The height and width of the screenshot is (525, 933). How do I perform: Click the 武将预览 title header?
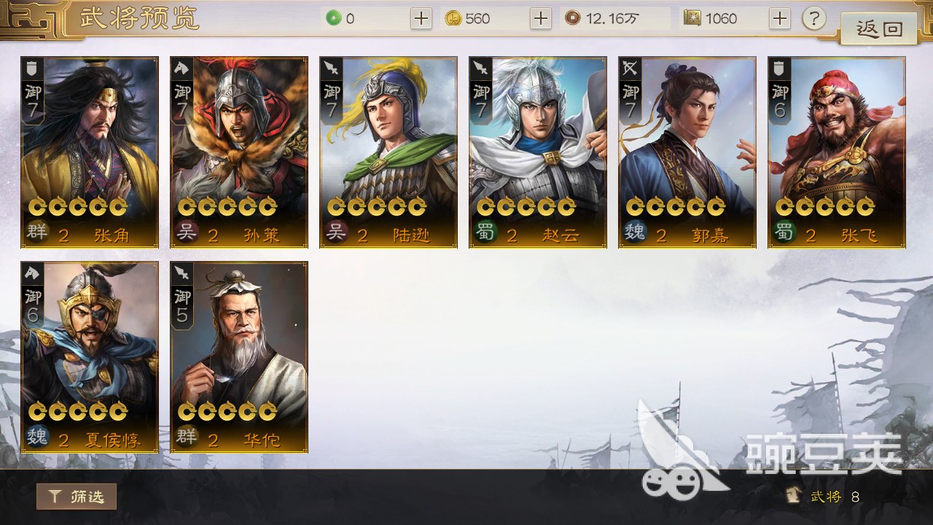(x=139, y=18)
